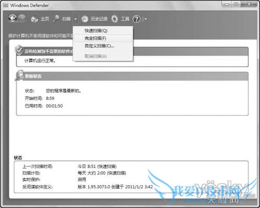Click the Scan magnifier icon

pos(56,19)
